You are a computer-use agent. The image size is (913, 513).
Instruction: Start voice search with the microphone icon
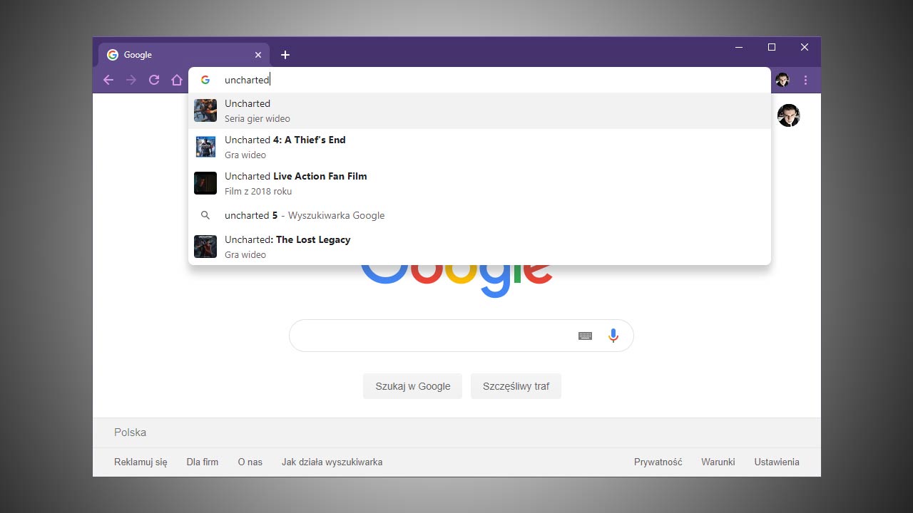[x=613, y=336]
